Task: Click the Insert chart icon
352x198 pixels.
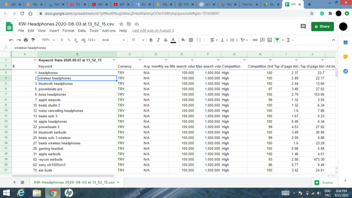Action: coord(269,40)
